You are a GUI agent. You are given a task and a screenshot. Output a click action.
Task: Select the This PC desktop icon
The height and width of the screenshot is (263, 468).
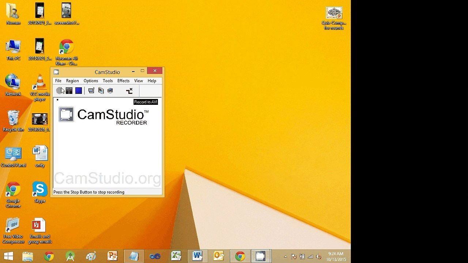pos(13,50)
